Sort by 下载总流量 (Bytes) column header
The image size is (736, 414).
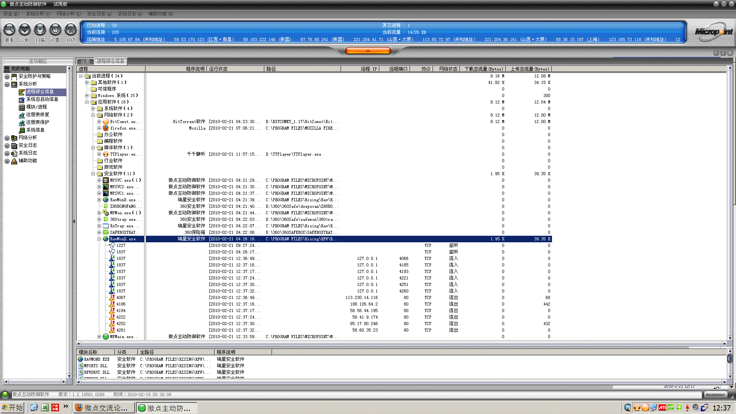click(x=483, y=69)
